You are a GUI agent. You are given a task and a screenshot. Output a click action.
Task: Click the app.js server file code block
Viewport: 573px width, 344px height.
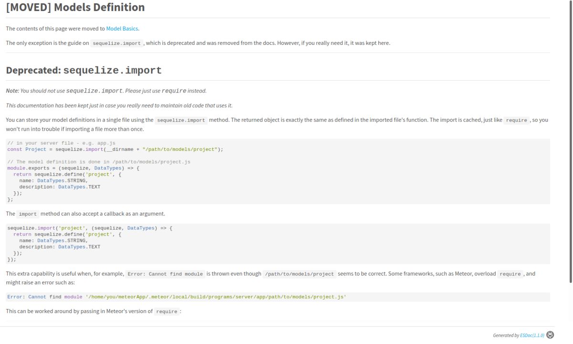(277, 171)
